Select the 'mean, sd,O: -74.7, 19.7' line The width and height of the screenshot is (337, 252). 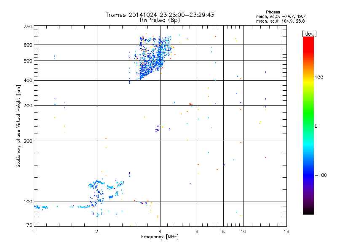[x=281, y=16]
